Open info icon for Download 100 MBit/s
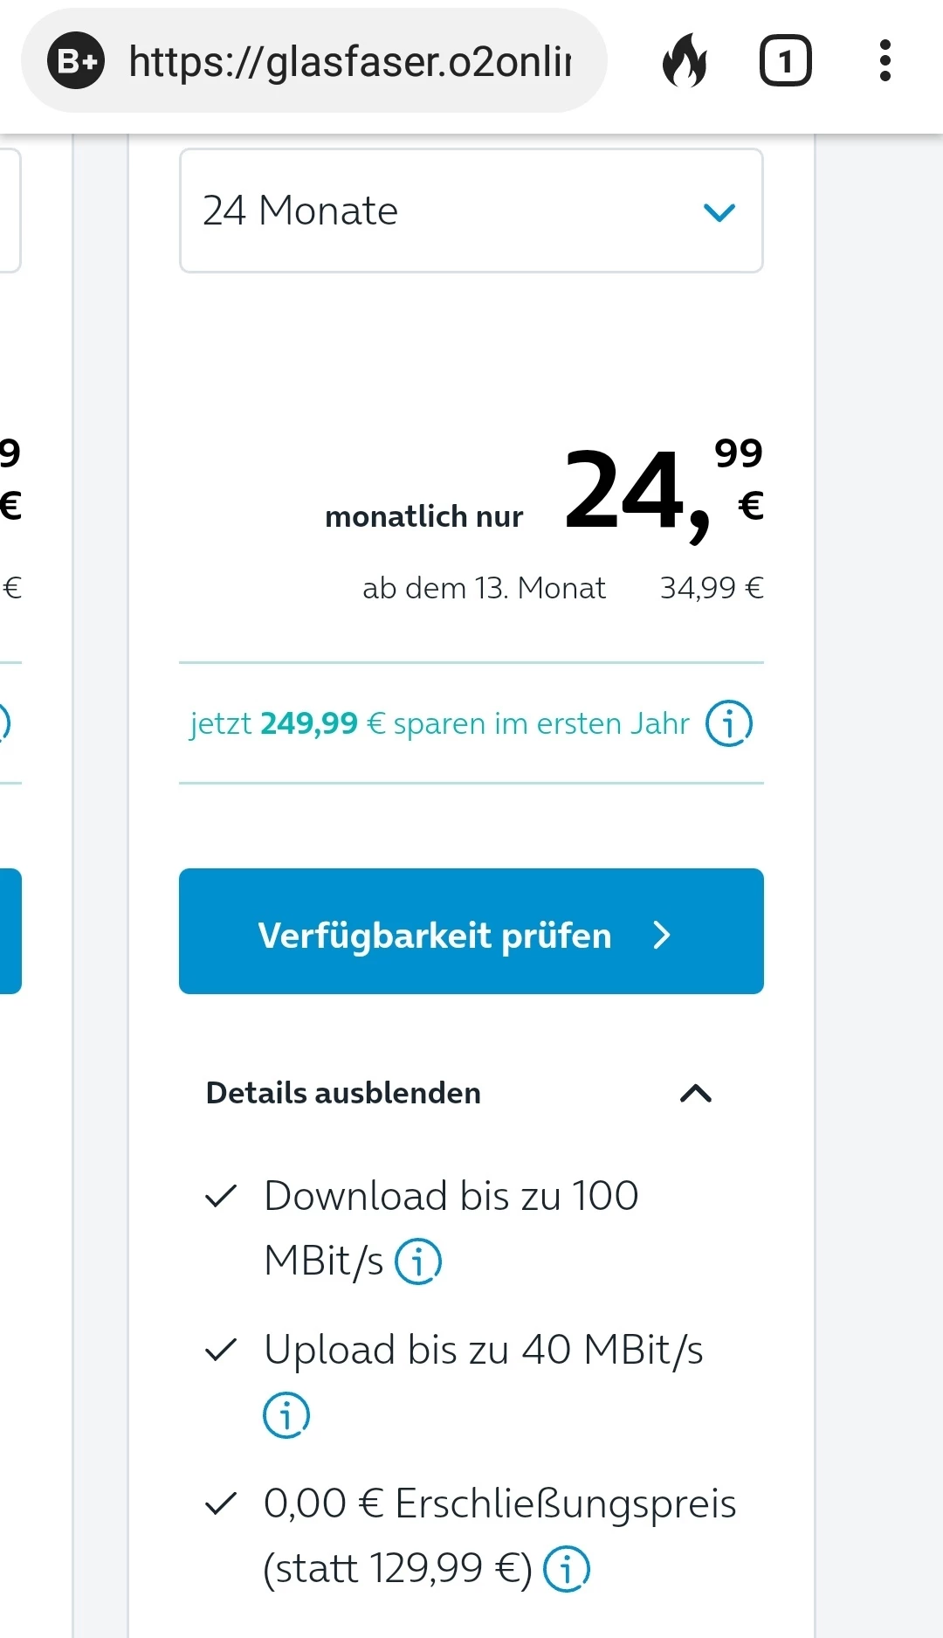This screenshot has height=1638, width=943. pyautogui.click(x=418, y=1261)
